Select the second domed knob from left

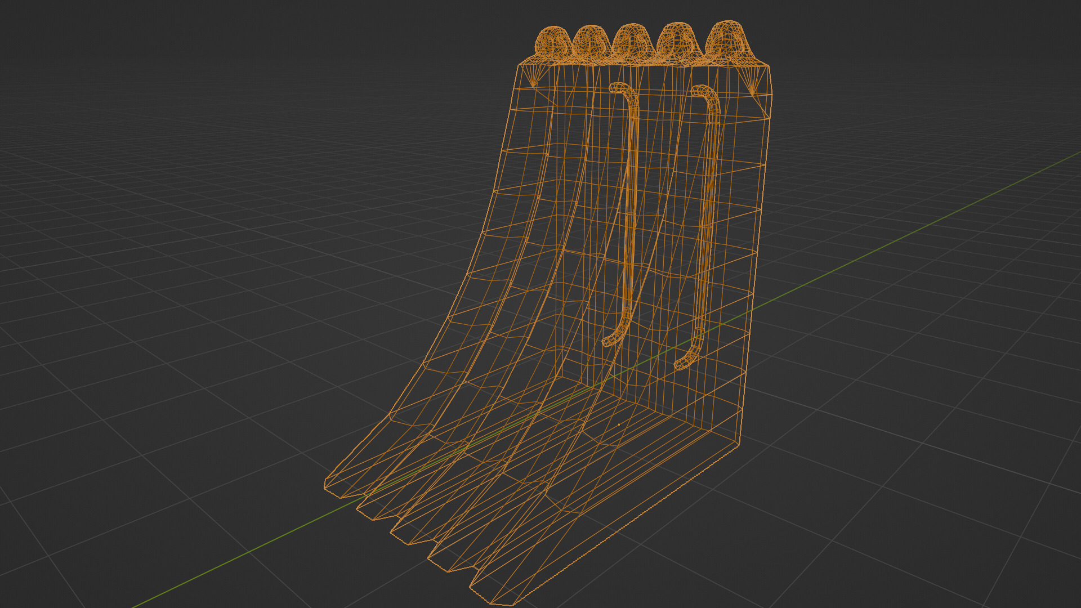[x=591, y=41]
